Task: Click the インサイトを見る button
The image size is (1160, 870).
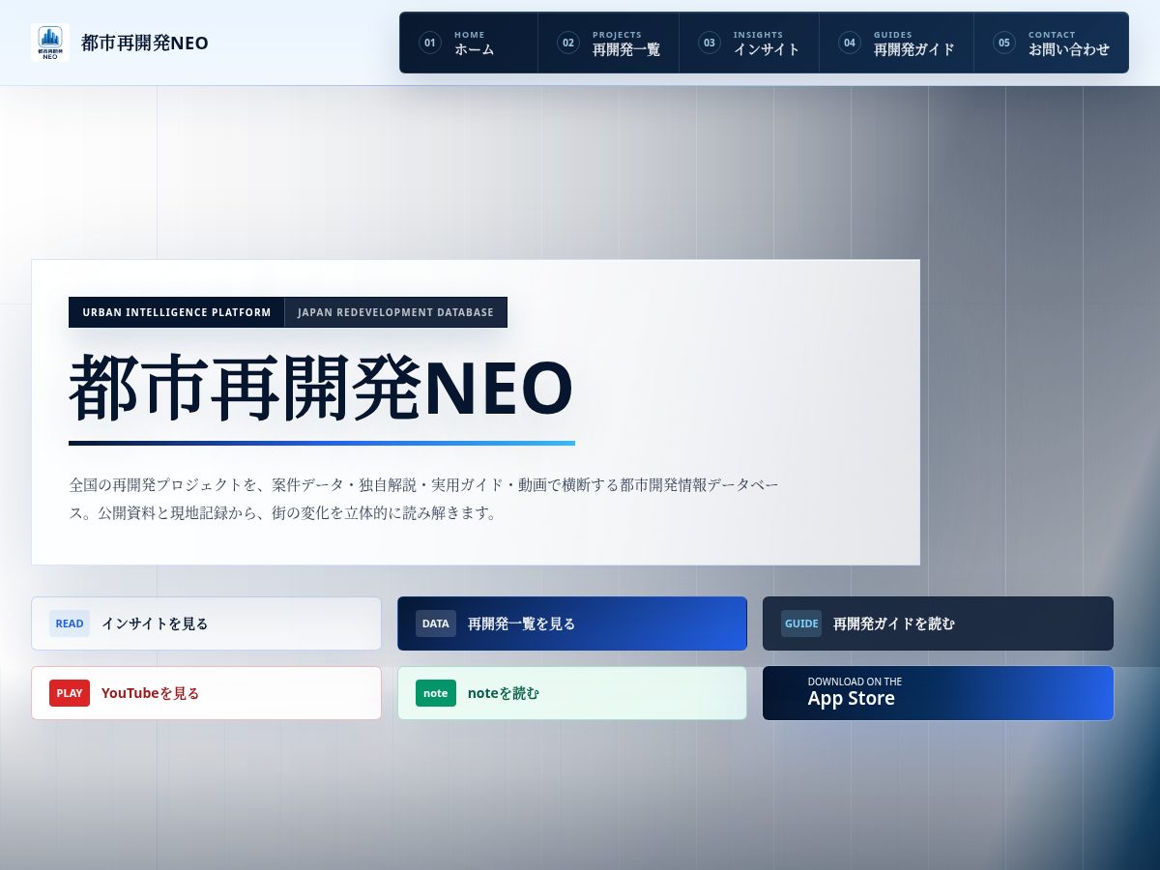Action: tap(206, 623)
